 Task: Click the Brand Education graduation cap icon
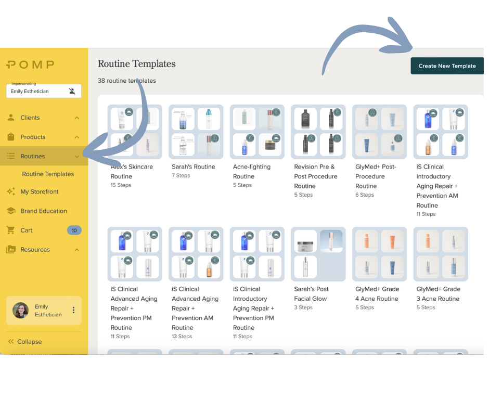pyautogui.click(x=11, y=211)
